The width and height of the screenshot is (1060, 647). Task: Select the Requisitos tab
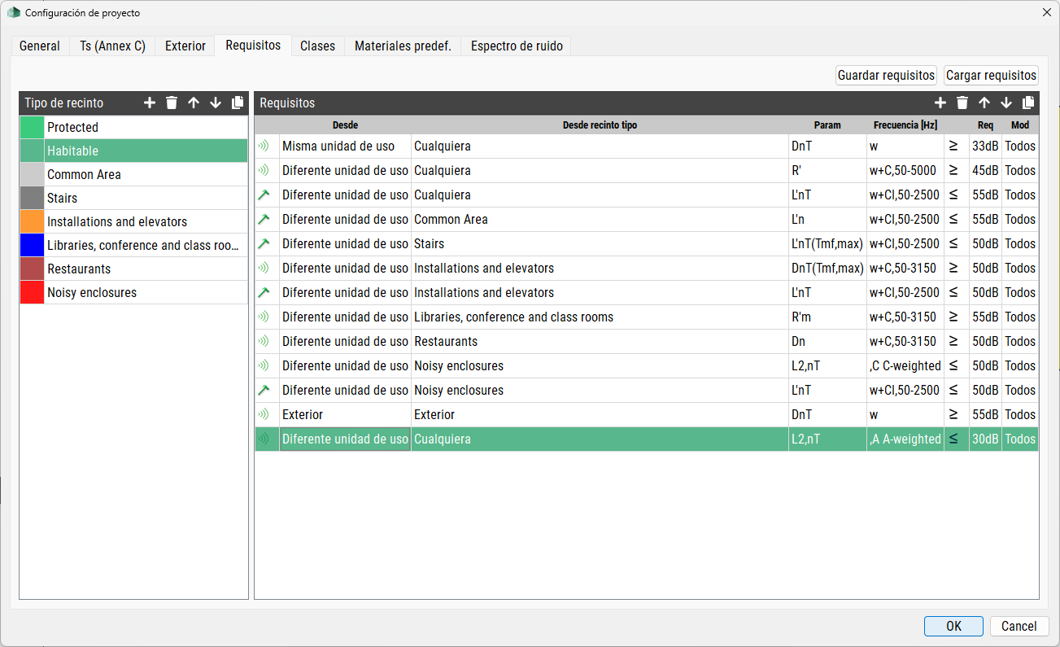pos(253,45)
